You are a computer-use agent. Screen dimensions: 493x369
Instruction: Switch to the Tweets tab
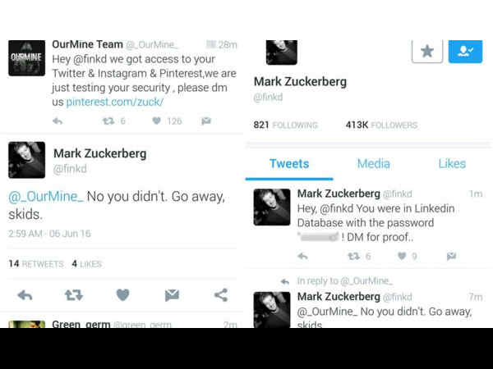289,164
